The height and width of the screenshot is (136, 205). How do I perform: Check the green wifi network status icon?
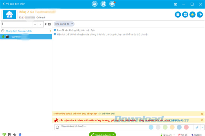(x=4, y=134)
